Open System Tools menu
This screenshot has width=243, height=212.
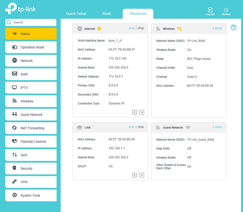31,195
